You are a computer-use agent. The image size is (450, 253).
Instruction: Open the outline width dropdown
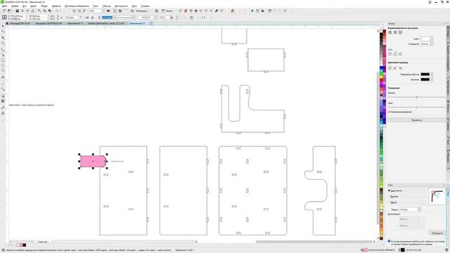(x=115, y=18)
